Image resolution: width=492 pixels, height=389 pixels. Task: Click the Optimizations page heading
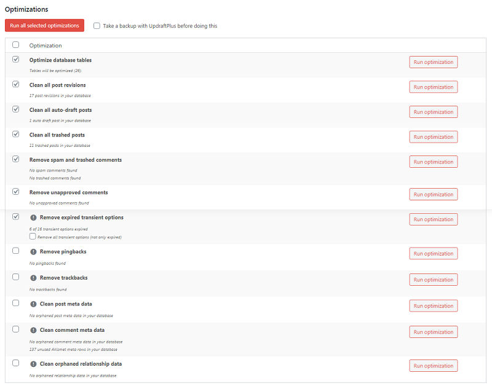[26, 9]
